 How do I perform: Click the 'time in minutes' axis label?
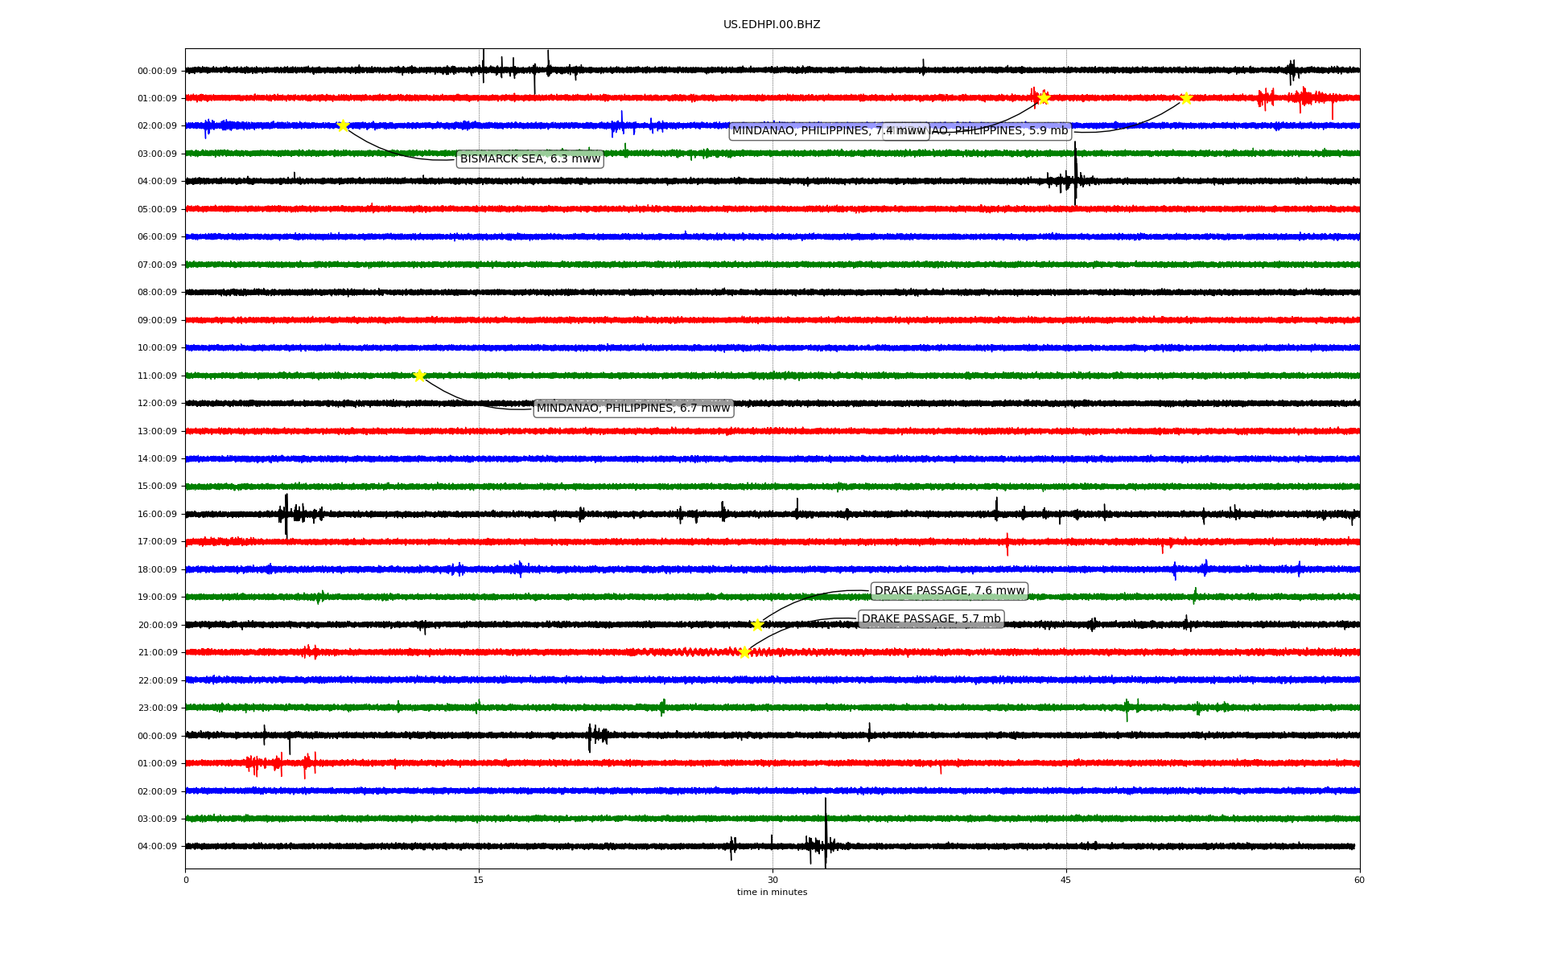coord(771,893)
